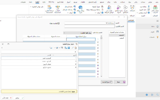Open تعليمات help menu
Screen dimensions: 160x100
pos(23,2)
